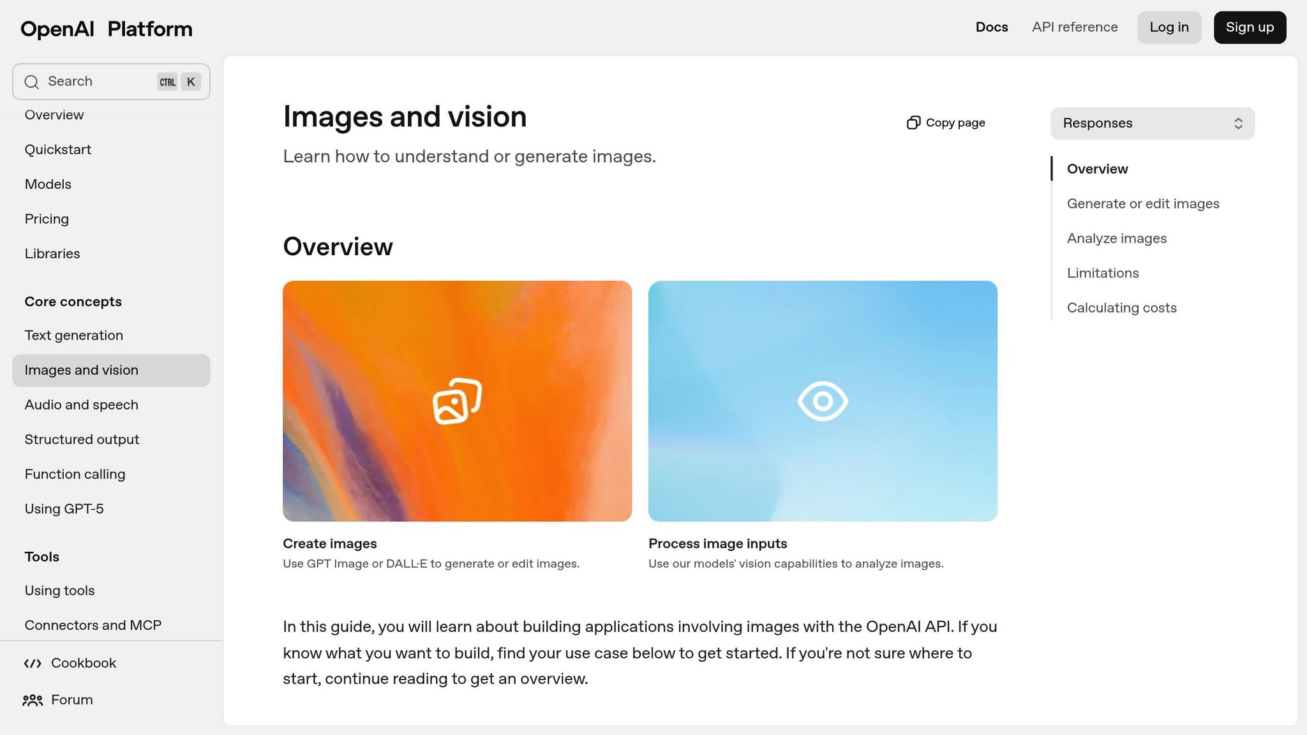Click 'Use our models' vision capabilities' text
Viewport: 1307px width, 735px height.
796,564
